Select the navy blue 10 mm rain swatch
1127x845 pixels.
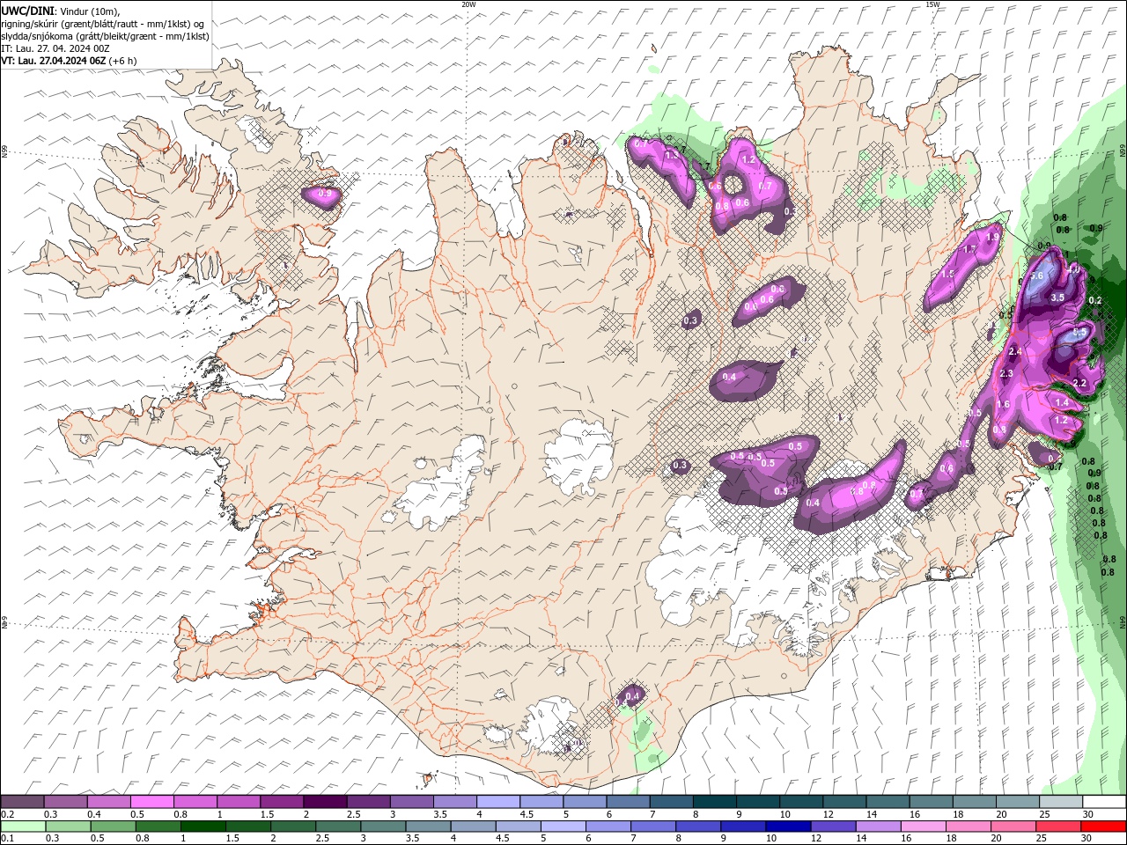[x=788, y=827]
